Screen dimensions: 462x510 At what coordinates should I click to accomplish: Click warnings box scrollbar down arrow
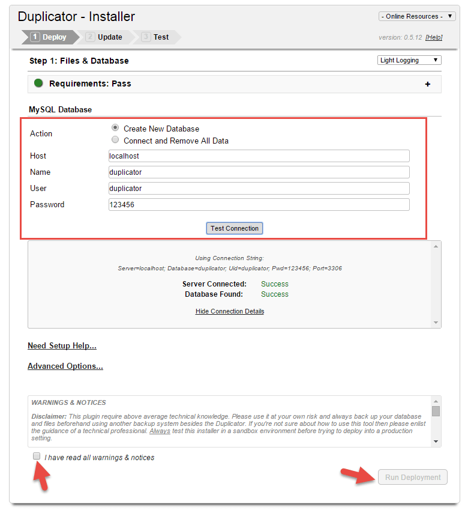(436, 442)
